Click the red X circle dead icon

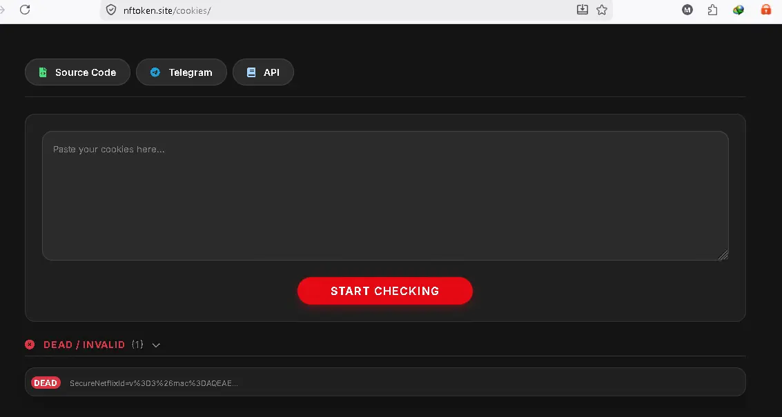tap(30, 344)
